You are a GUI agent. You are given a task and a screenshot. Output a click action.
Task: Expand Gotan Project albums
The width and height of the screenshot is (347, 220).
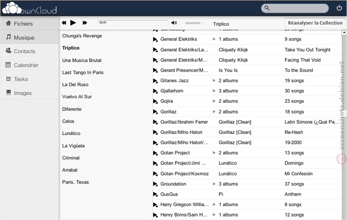214,153
